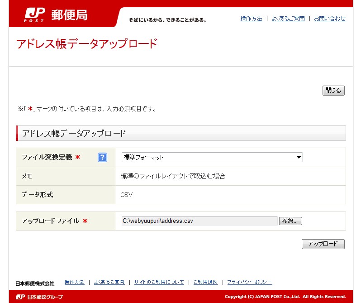Click the upload file path field
361x303 pixels.
tap(199, 221)
